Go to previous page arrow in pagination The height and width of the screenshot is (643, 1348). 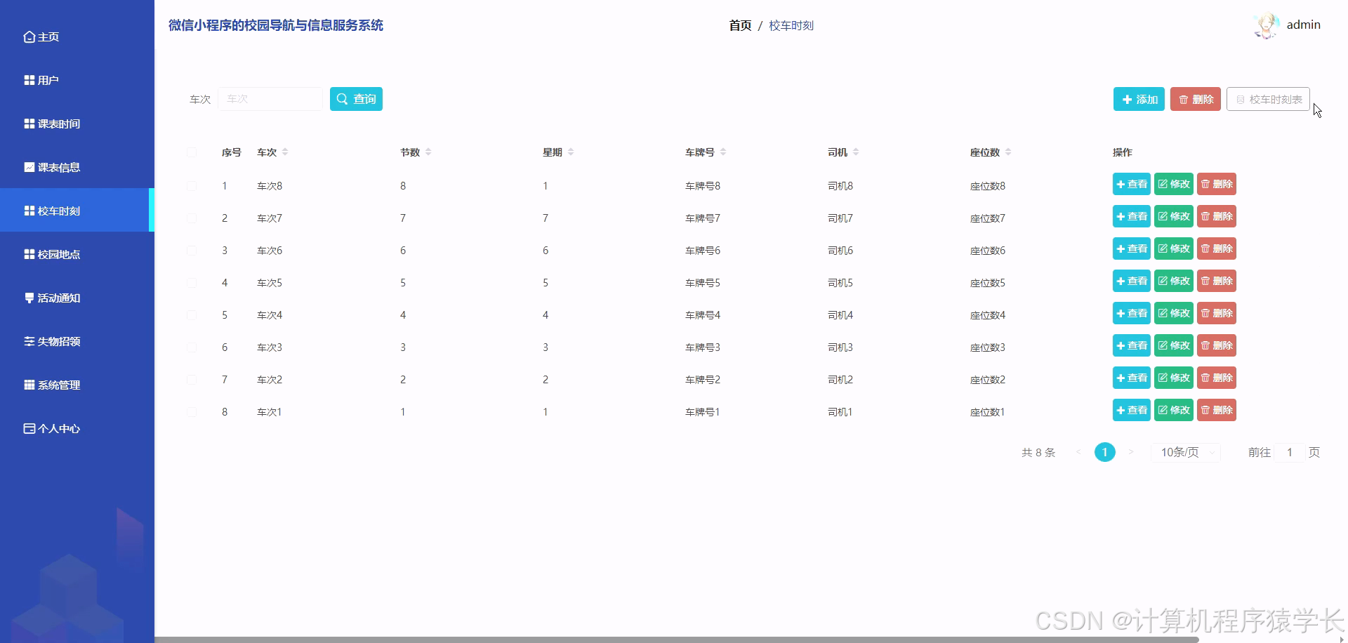1078,452
